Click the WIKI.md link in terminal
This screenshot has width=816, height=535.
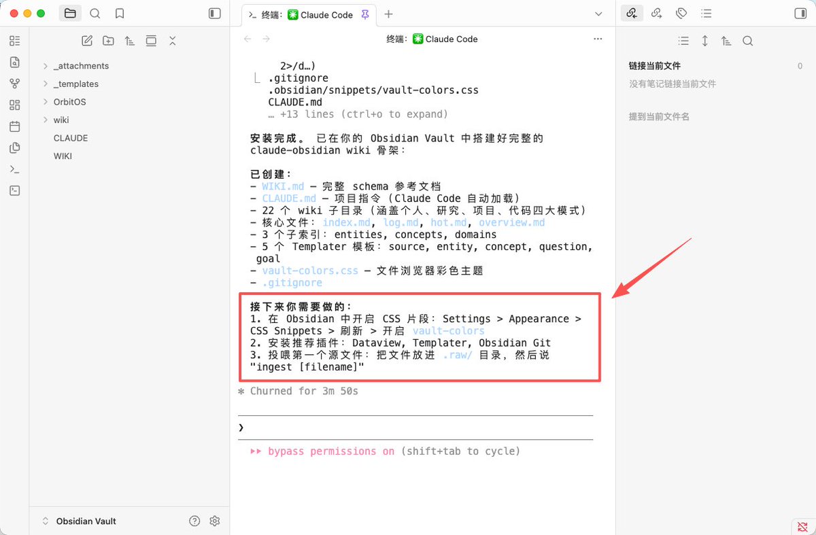pos(283,186)
